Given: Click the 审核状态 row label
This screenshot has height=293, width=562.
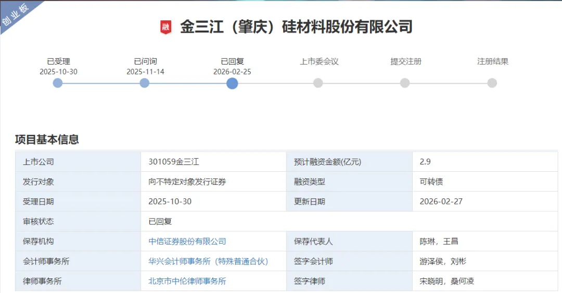Looking at the screenshot, I should [x=39, y=222].
